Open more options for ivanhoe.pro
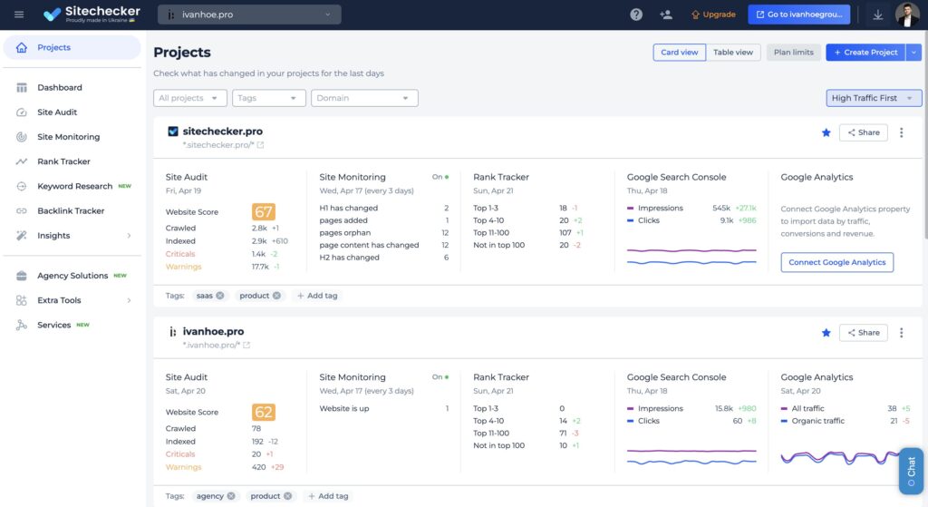Viewport: 928px width, 507px height. [902, 333]
